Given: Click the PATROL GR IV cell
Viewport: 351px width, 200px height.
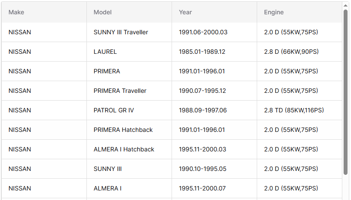Looking at the screenshot, I should (x=114, y=110).
